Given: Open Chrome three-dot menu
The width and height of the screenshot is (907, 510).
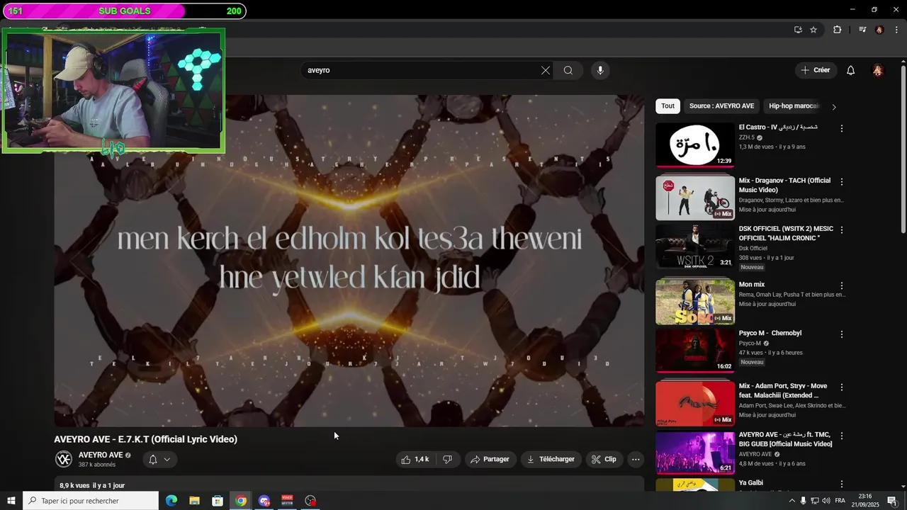Looking at the screenshot, I should click(x=896, y=30).
